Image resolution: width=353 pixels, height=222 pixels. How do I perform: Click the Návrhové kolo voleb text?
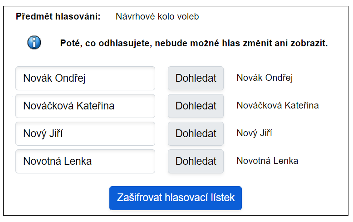(x=157, y=17)
